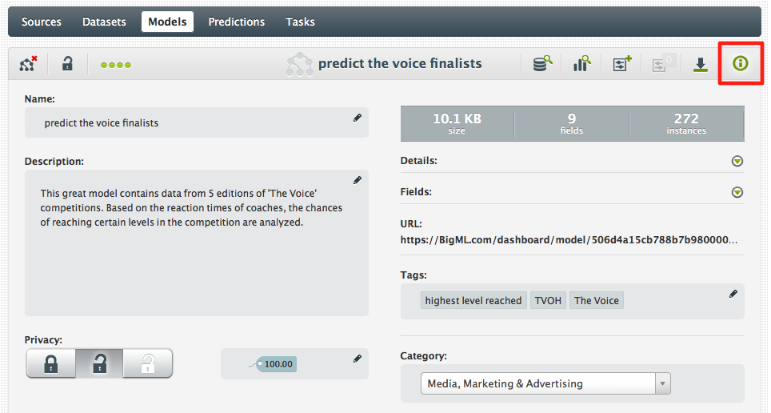Click the model URL link
Viewport: 771px width, 413px height.
click(569, 239)
